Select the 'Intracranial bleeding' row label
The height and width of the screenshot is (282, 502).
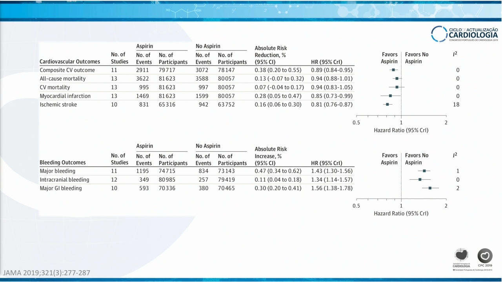(x=64, y=180)
